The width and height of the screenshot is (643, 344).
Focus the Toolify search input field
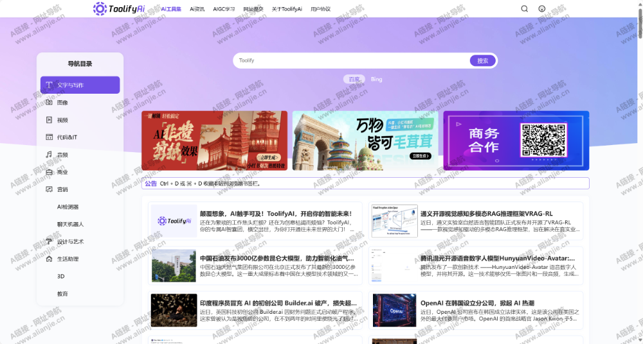352,60
